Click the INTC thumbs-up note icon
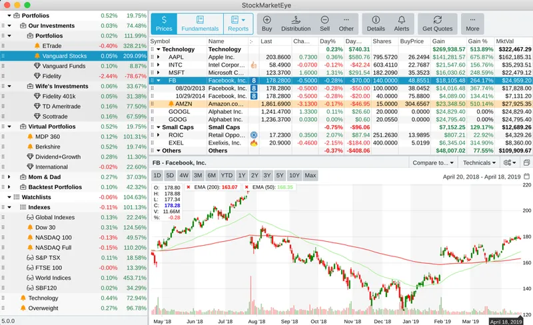The width and height of the screenshot is (533, 325). (254, 65)
